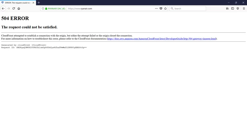This screenshot has height=132, width=247.
Task: Open the Library bookshelf icon
Action: click(x=227, y=8)
